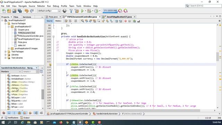Open the Debug menu
222x125 pixels.
tap(56, 6)
